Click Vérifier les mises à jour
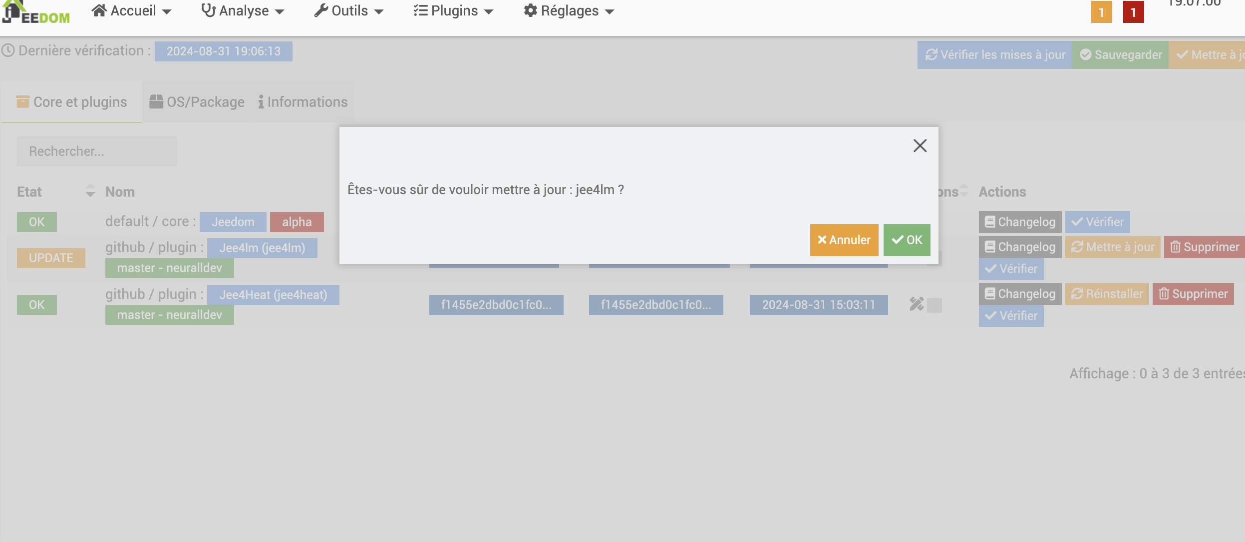This screenshot has width=1245, height=542. coord(994,55)
